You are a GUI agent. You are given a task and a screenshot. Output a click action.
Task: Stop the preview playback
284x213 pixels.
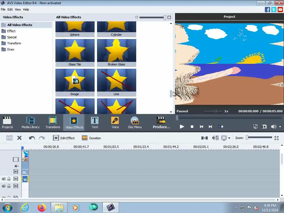[x=192, y=126]
